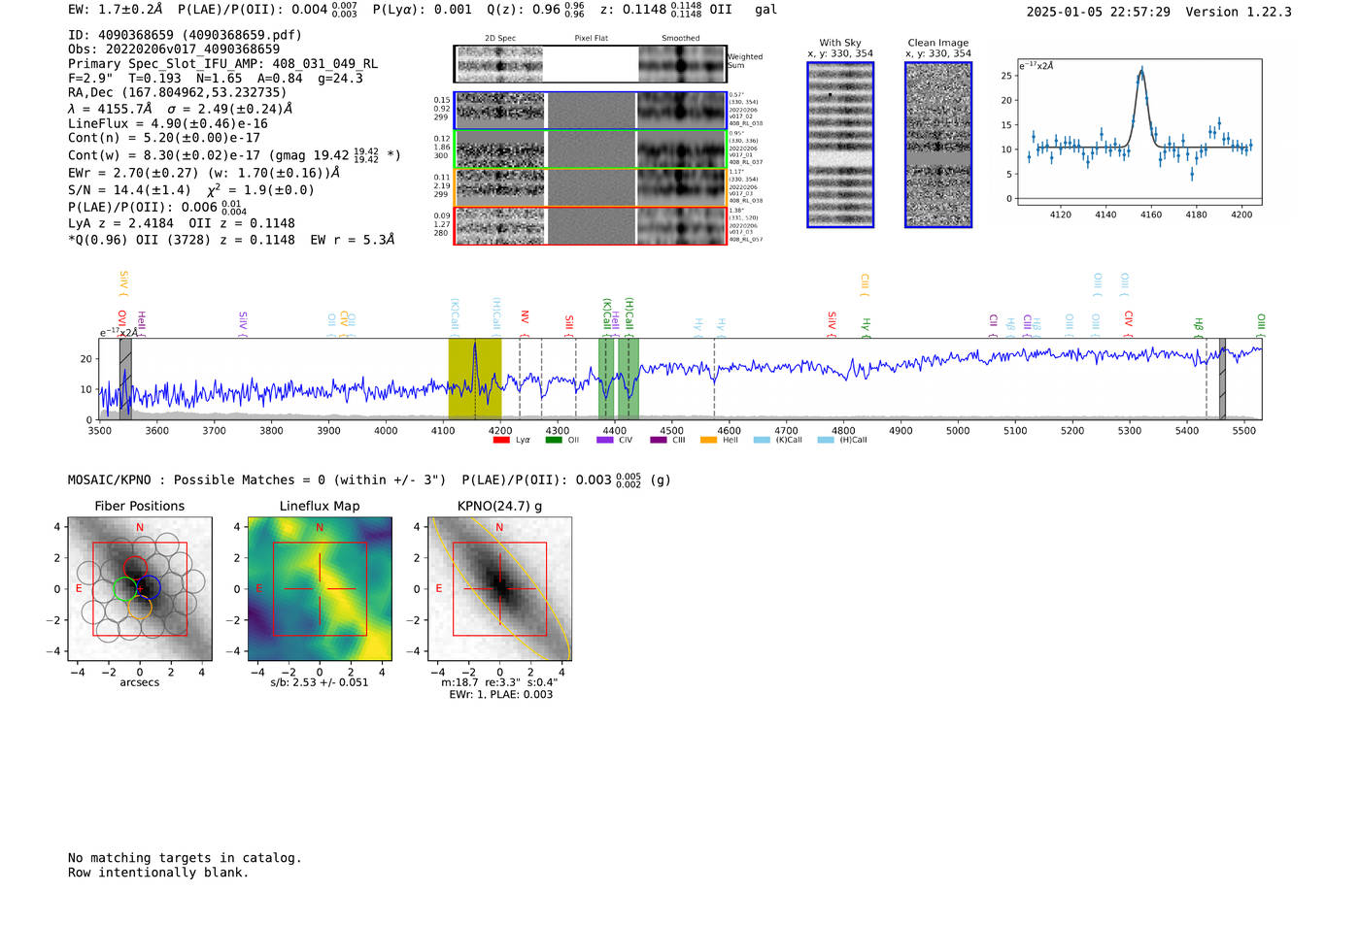This screenshot has width=1360, height=925.
Task: Select the (H)CaII legend swatch
Action: (826, 441)
